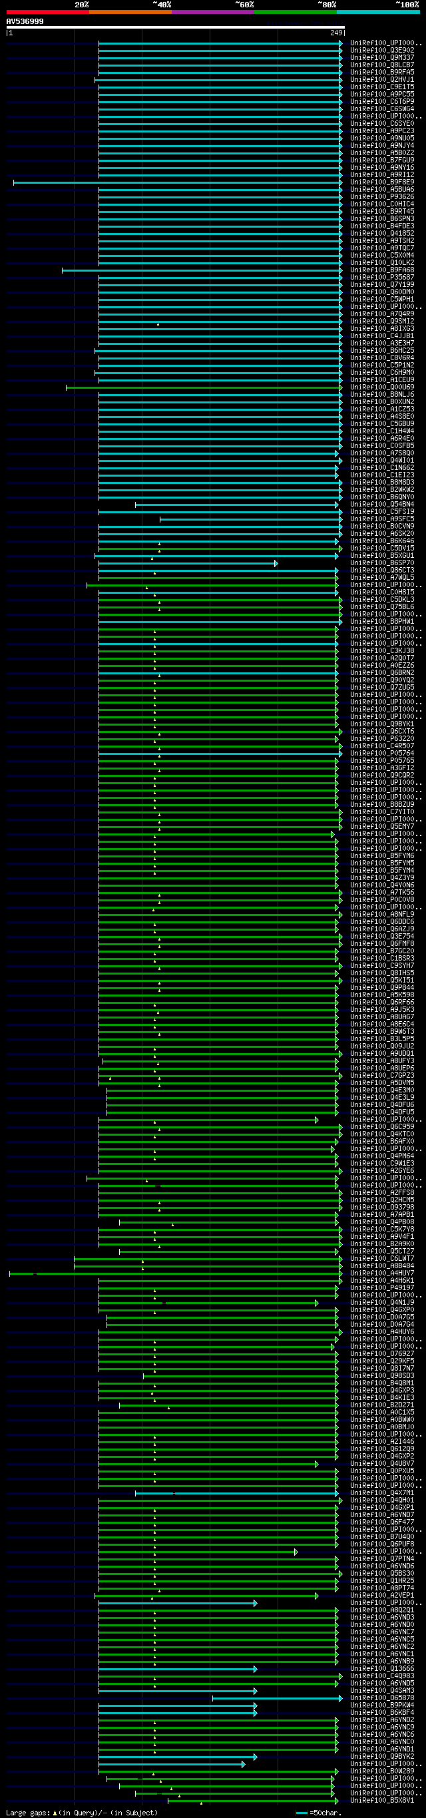Click UniRef100_Q54BN4 label

tap(382, 505)
